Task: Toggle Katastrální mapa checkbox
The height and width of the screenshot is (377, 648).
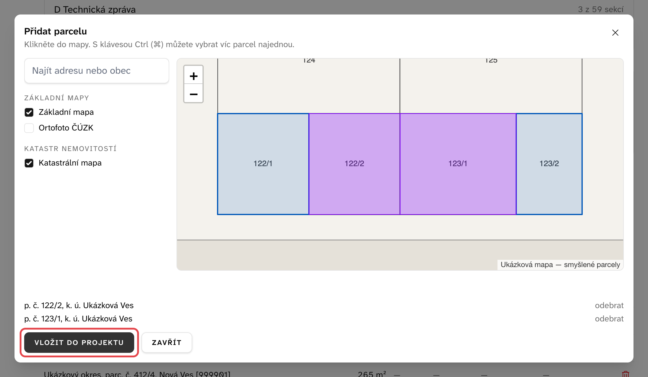Action: point(29,163)
